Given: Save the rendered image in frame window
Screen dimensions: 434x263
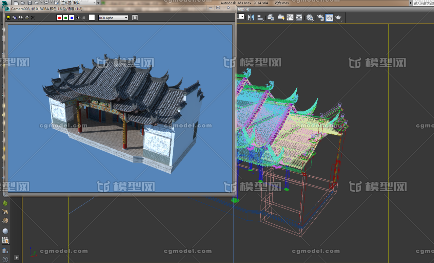Looking at the screenshot, I should (x=8, y=18).
